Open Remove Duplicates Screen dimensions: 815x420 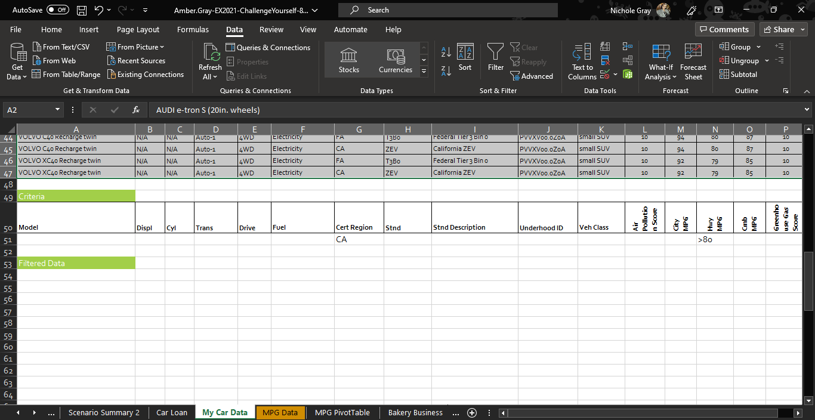(604, 60)
